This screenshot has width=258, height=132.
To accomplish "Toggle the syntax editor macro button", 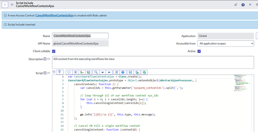I will click(60, 72).
